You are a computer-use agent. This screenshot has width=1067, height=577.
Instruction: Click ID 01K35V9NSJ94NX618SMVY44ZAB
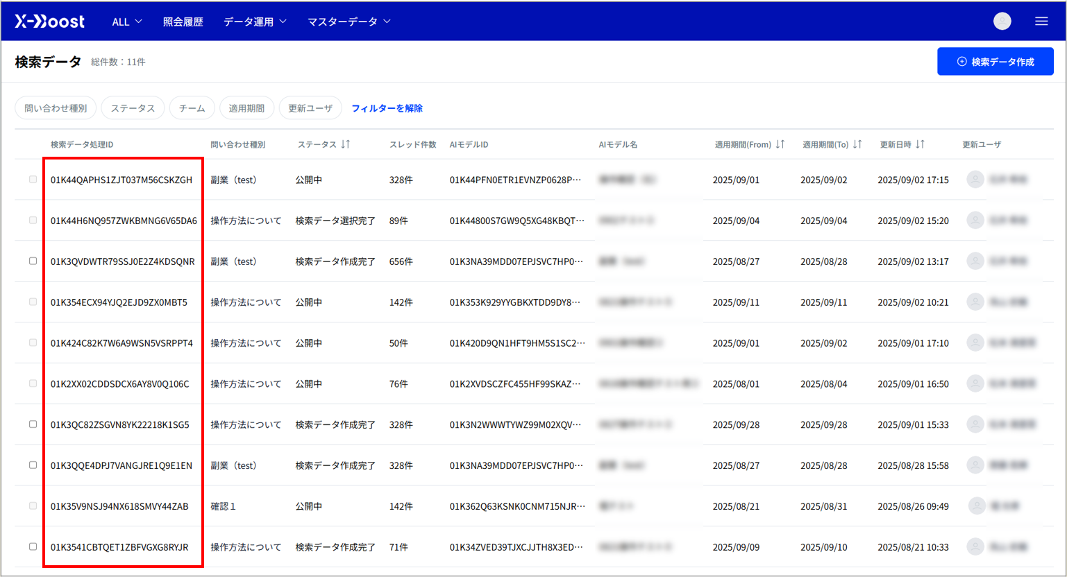pyautogui.click(x=119, y=506)
